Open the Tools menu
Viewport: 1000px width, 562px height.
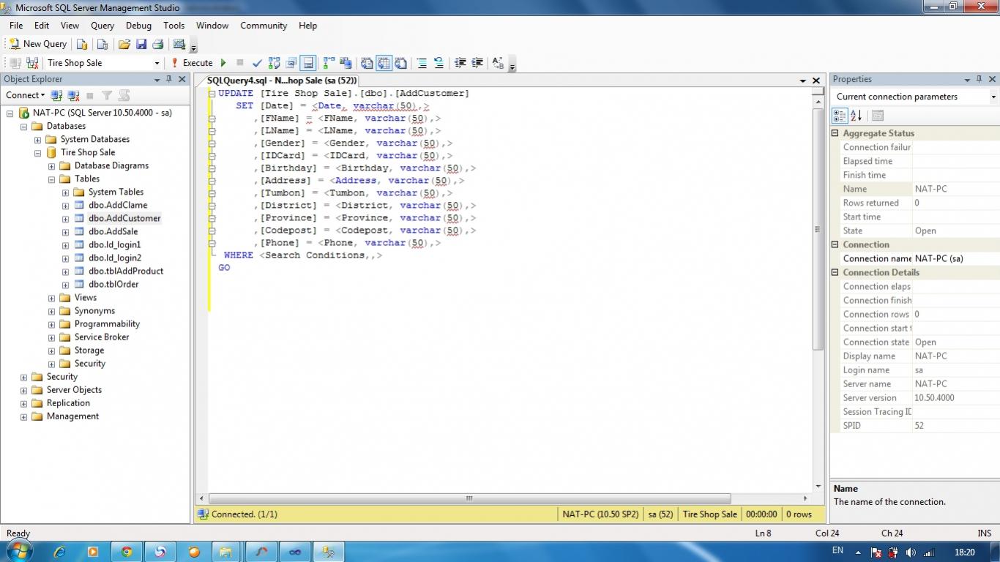click(x=173, y=25)
